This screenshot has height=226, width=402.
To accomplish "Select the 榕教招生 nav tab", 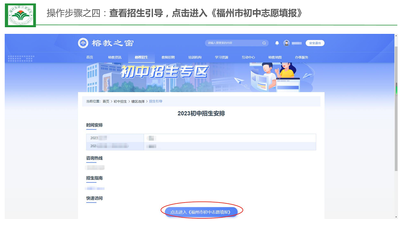I will pyautogui.click(x=141, y=57).
